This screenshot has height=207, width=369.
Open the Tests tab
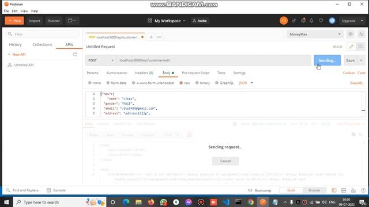(x=221, y=73)
